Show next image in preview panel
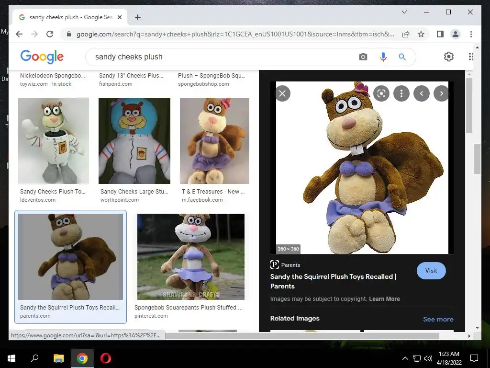The width and height of the screenshot is (490, 368). point(441,93)
